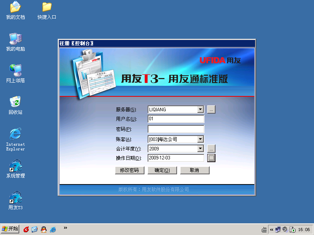The height and width of the screenshot is (235, 314).
Task: Select the 回收站 recycle bin icon
Action: coord(15,105)
